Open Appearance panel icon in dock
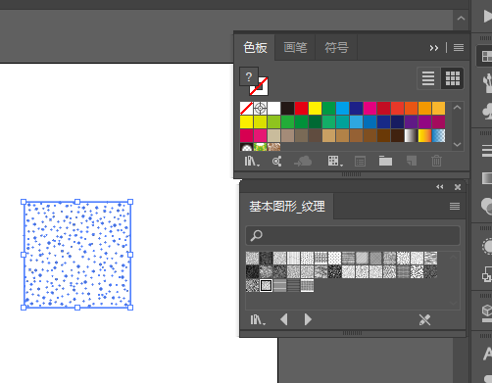Image resolution: width=492 pixels, height=383 pixels. coord(487,246)
